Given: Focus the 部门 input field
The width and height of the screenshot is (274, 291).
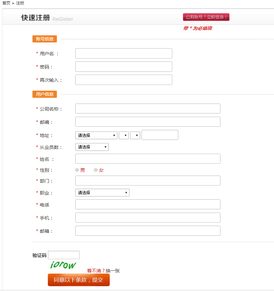Looking at the screenshot, I should point(148,180).
